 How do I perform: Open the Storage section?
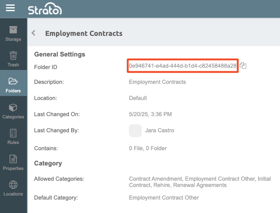point(13,34)
